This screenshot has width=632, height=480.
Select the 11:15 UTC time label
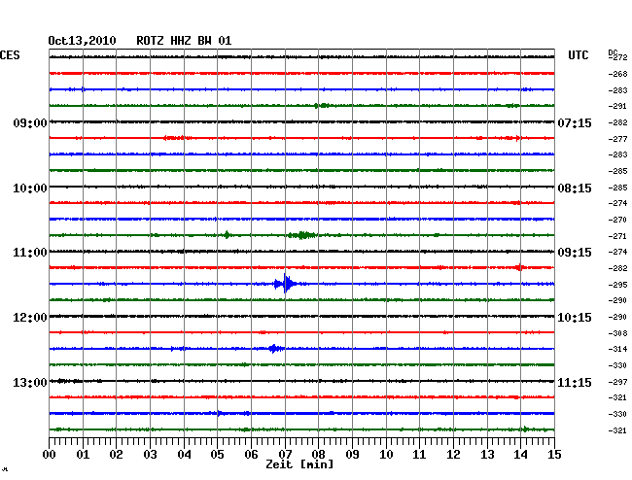(575, 382)
